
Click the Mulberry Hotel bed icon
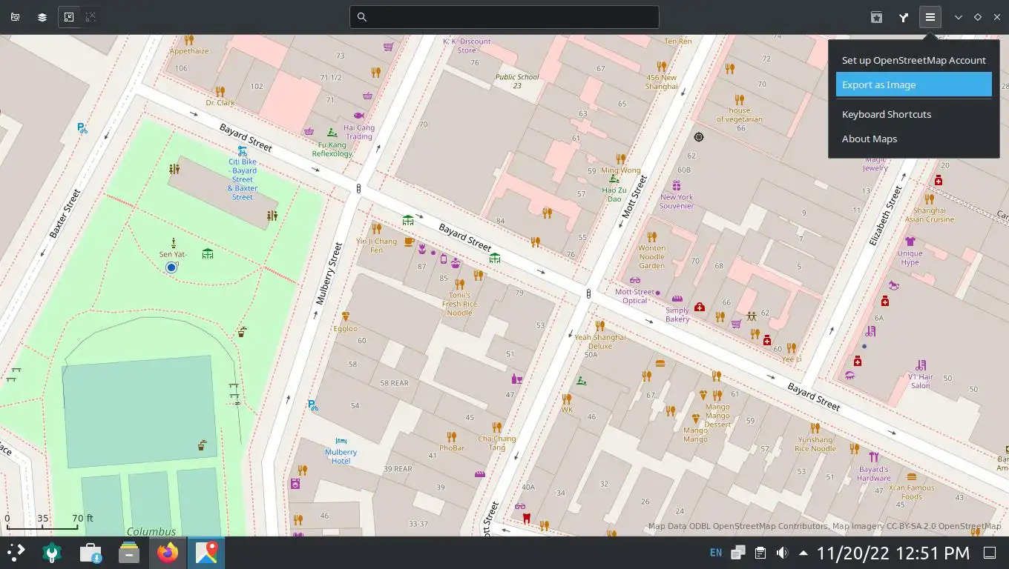(341, 441)
